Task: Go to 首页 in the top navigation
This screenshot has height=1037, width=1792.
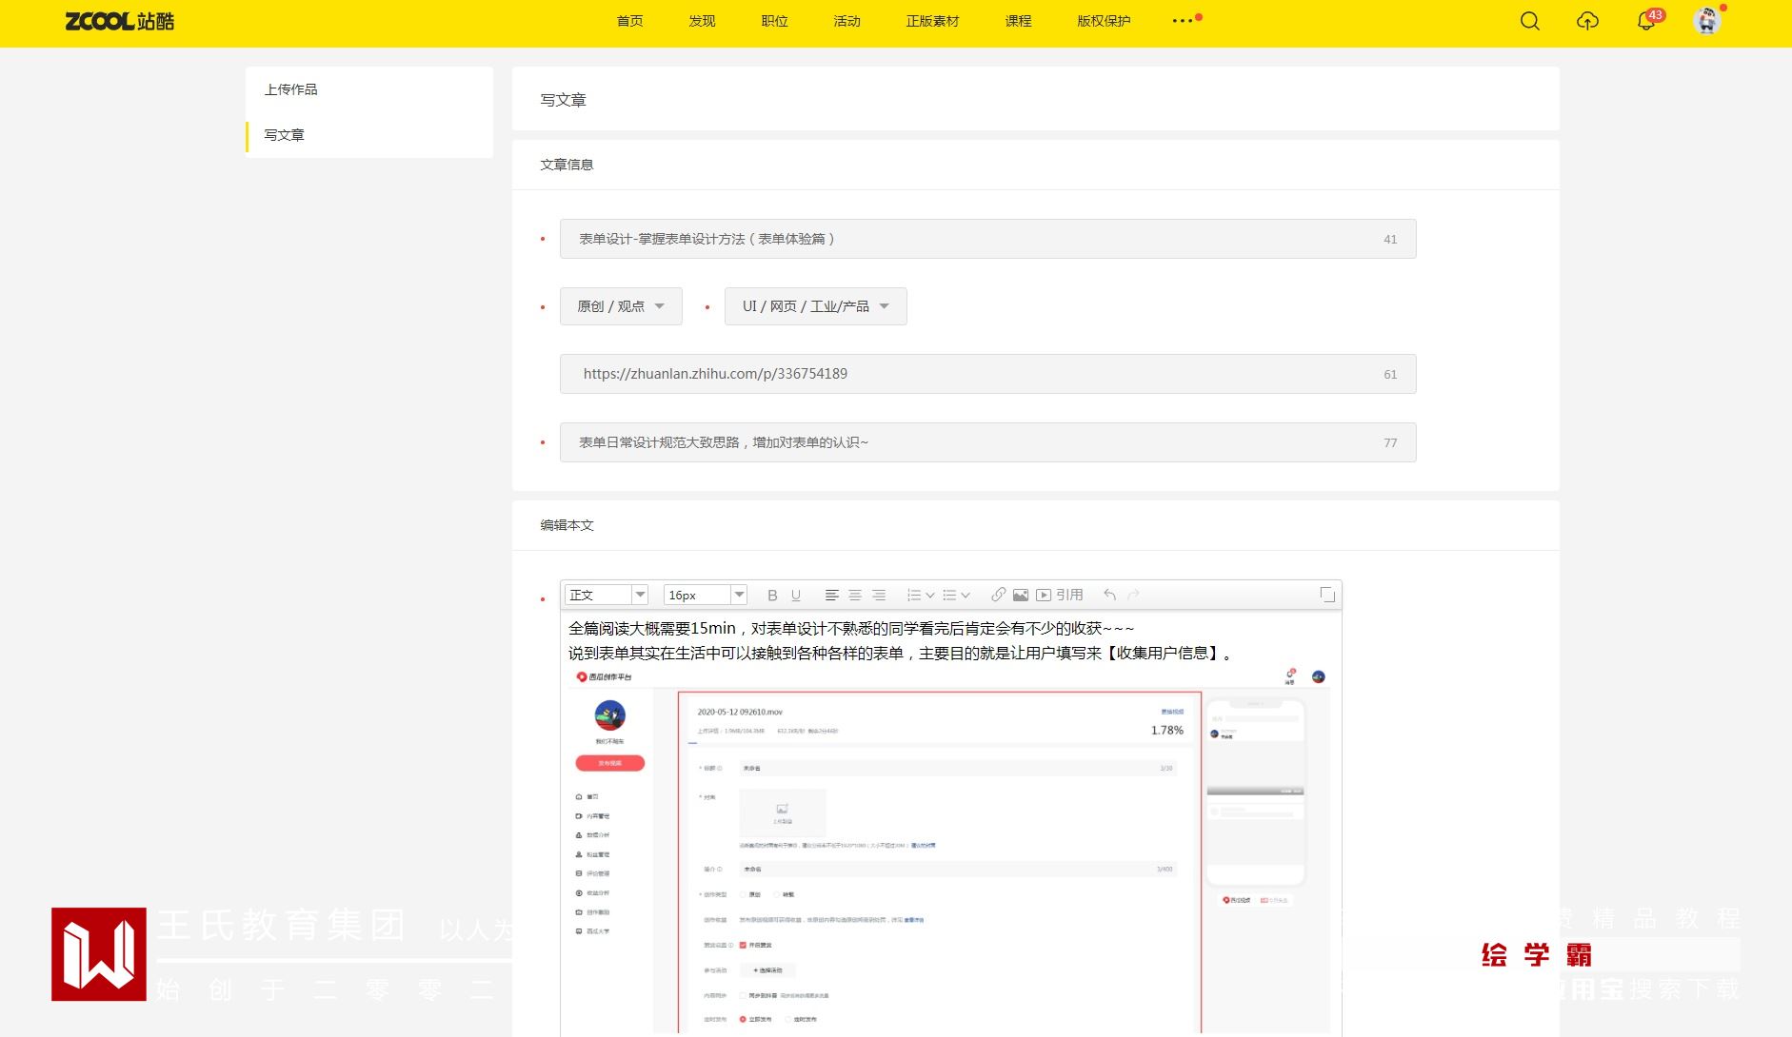Action: 630,21
